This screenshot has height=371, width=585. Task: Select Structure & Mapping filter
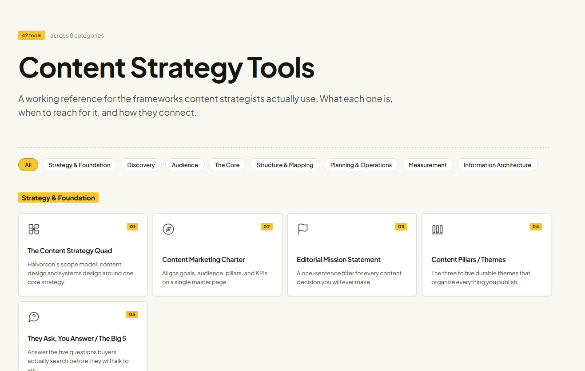285,165
